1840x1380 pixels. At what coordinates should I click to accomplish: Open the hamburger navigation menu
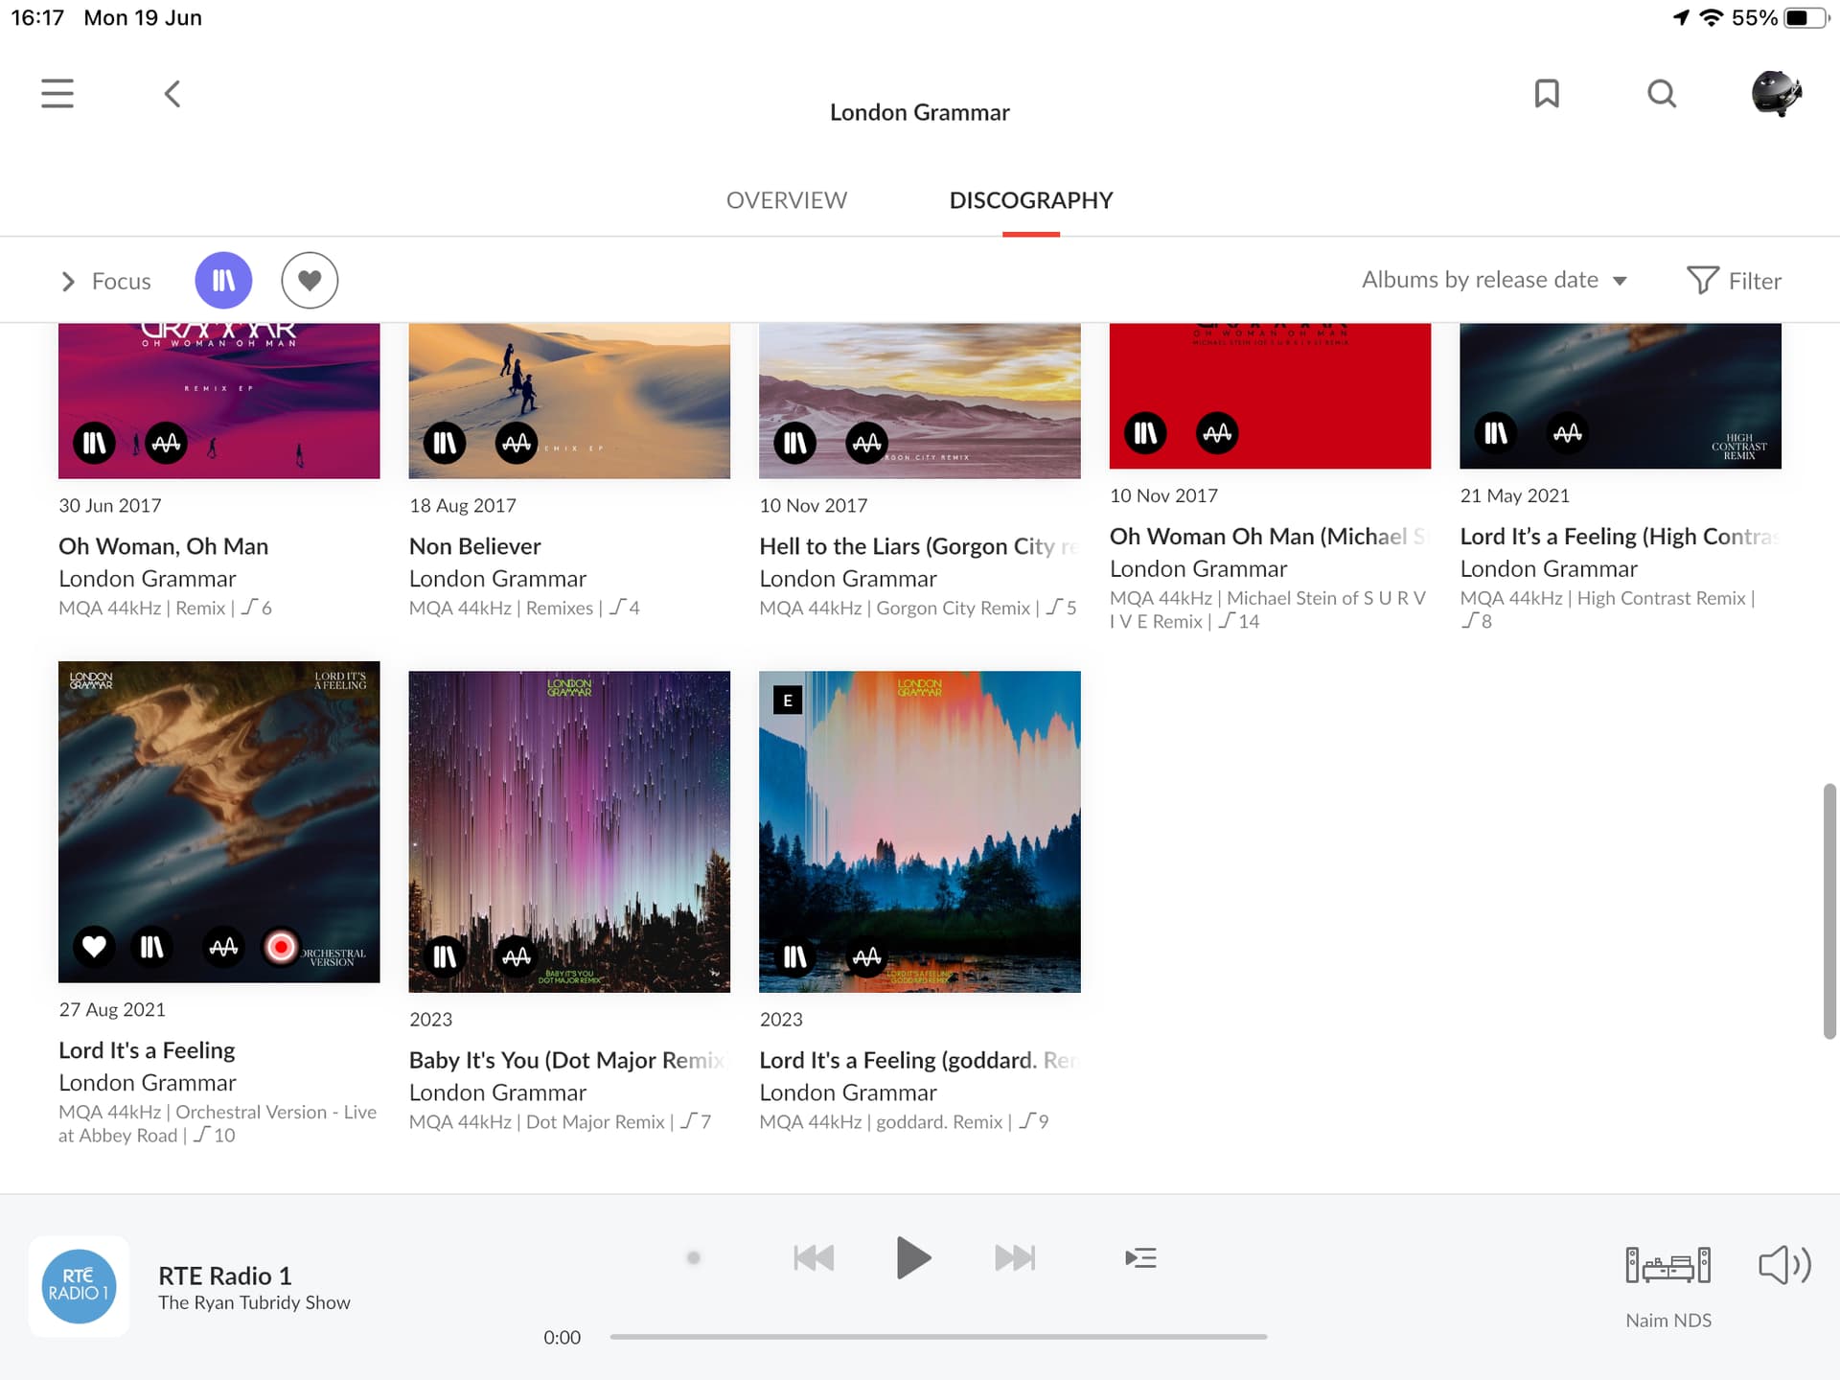[x=57, y=93]
